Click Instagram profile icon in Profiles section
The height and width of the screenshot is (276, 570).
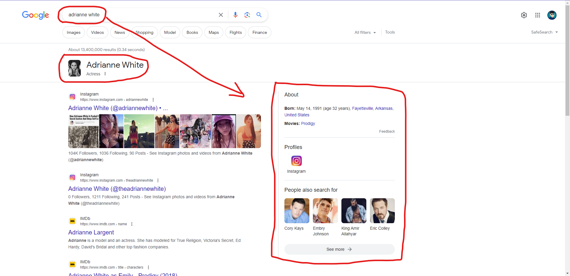coord(296,161)
